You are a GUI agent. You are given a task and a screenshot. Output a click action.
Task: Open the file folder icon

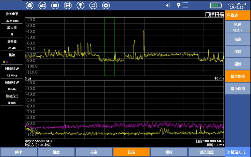pos(55,5)
